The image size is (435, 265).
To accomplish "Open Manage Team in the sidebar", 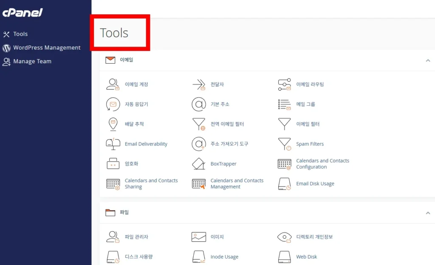I will (32, 61).
